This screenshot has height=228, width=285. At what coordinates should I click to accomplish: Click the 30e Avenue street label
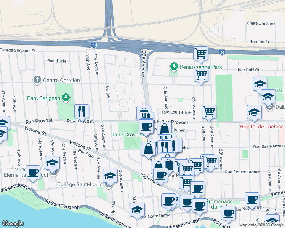166,98
